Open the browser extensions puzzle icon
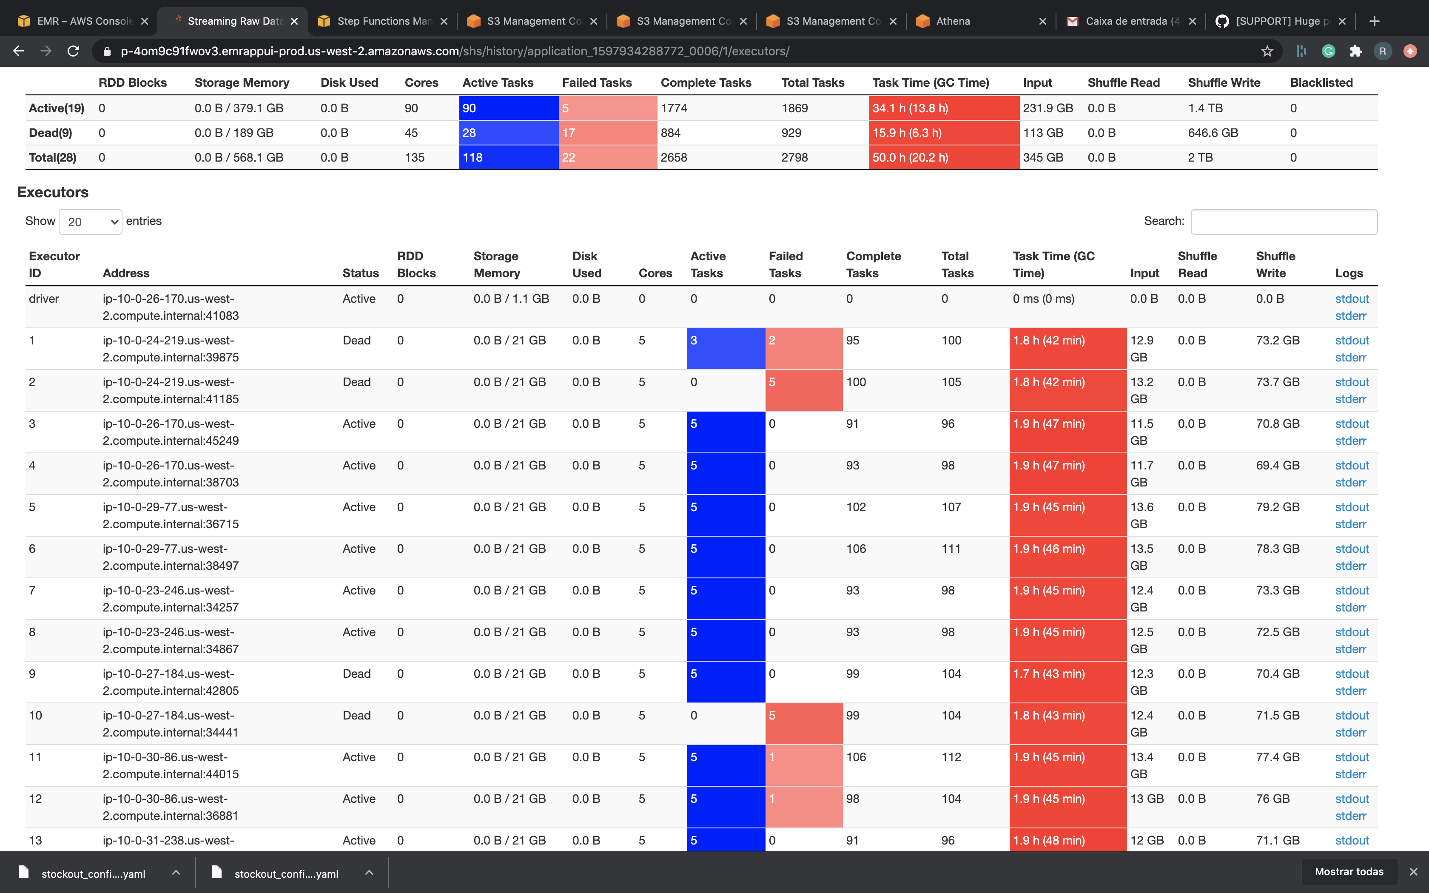 (1355, 51)
